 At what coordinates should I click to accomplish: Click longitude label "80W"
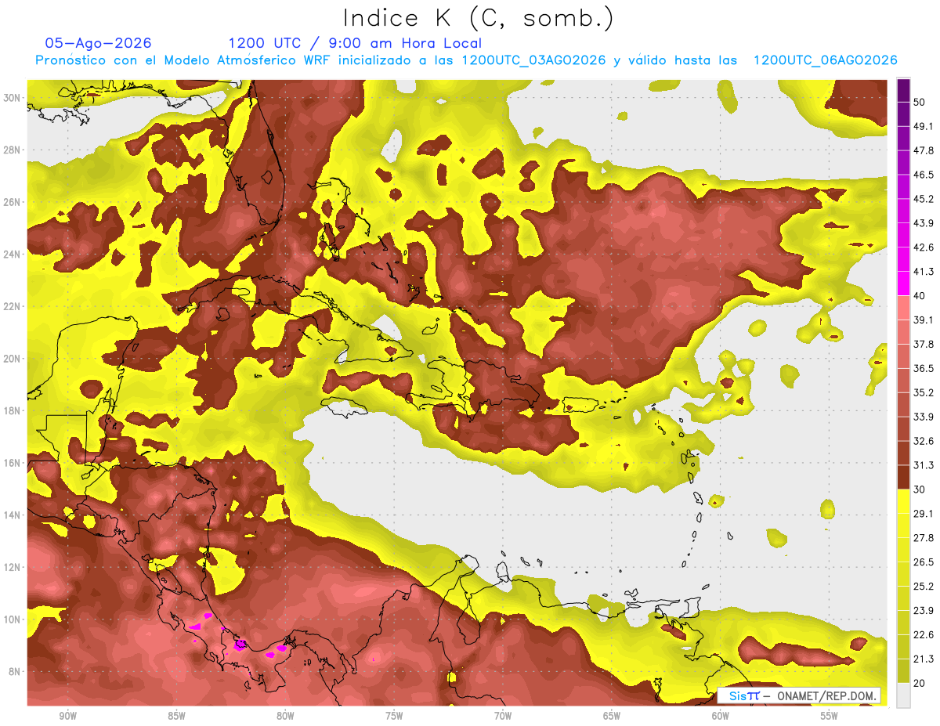pyautogui.click(x=285, y=716)
